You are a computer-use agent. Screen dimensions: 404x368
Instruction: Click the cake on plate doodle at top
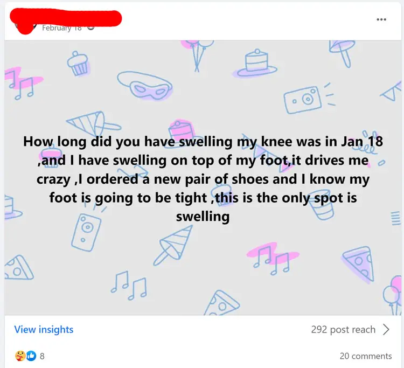[255, 64]
